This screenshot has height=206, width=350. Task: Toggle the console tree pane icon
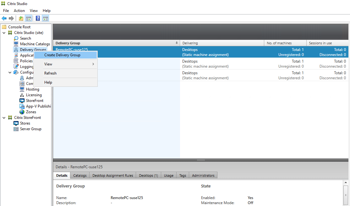coord(29,18)
